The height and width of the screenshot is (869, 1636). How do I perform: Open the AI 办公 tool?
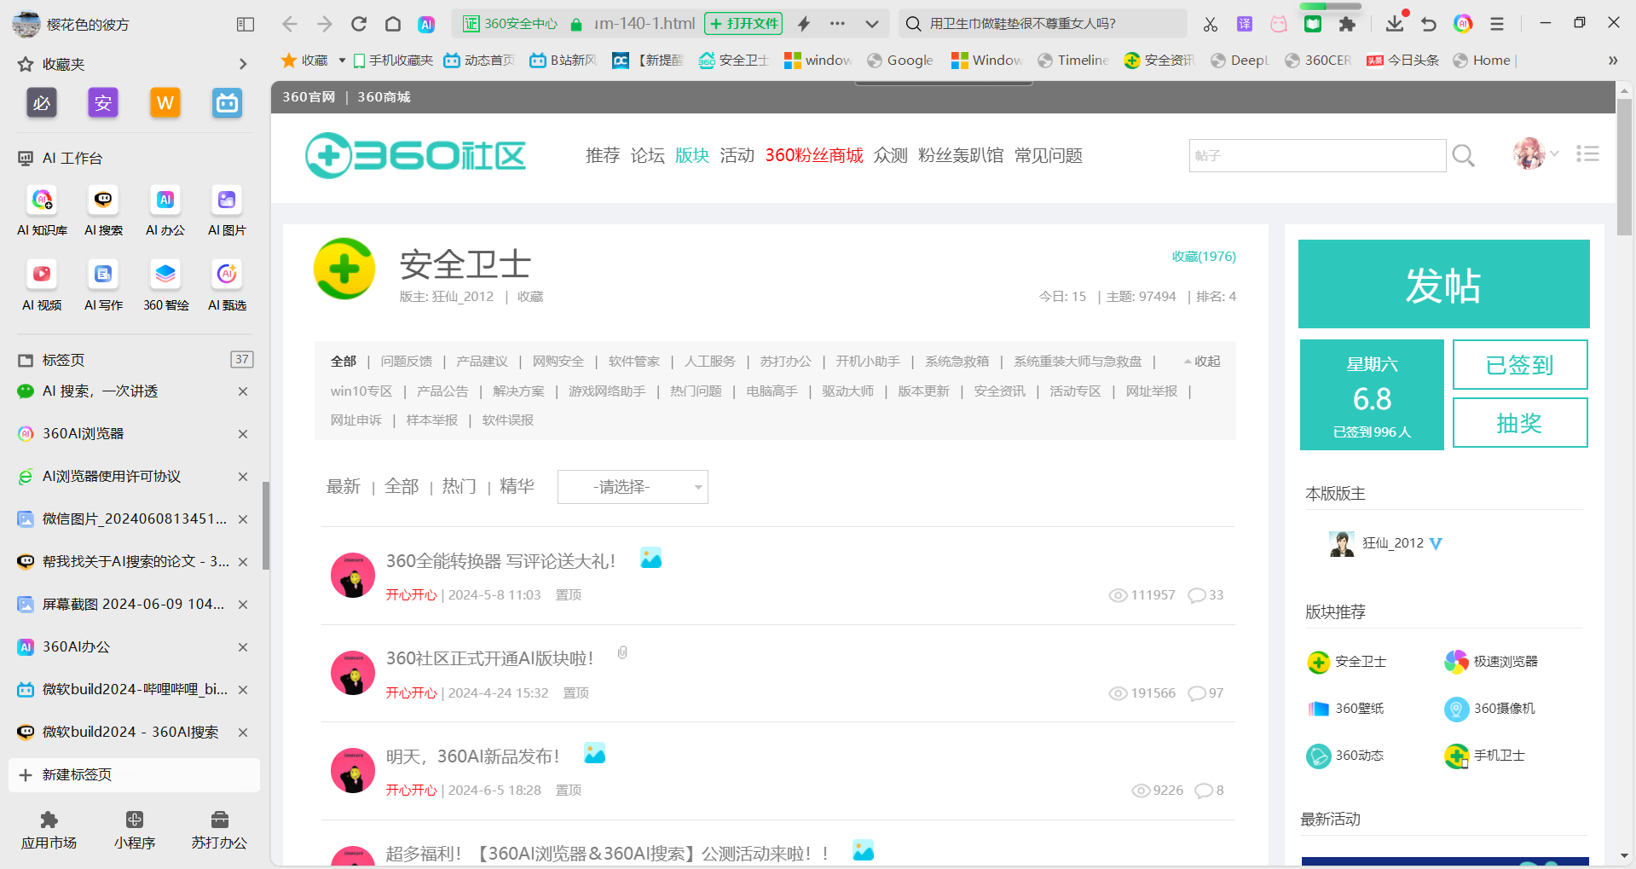(x=165, y=211)
